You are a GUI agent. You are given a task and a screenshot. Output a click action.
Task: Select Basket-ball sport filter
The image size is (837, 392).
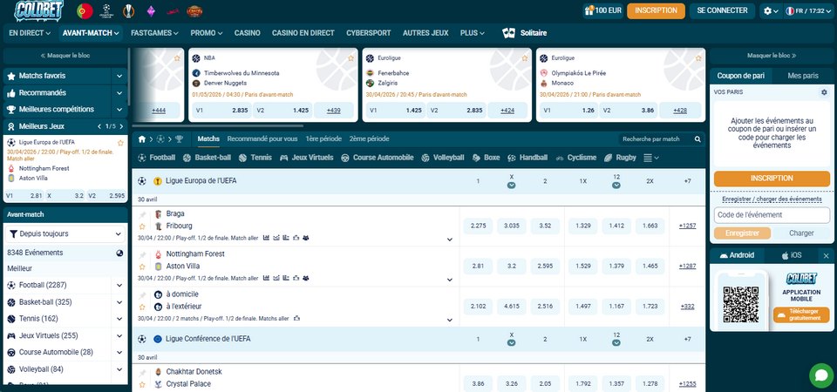(207, 158)
